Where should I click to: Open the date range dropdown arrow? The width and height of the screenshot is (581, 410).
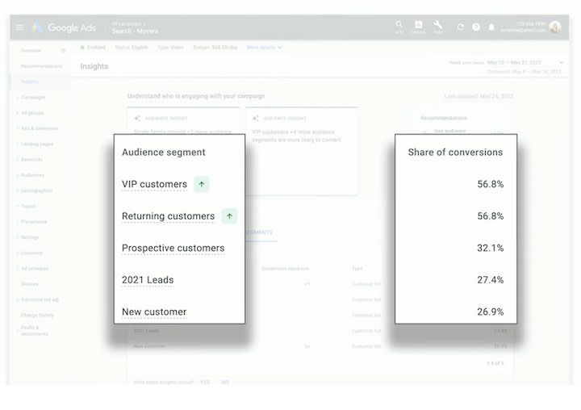click(562, 63)
